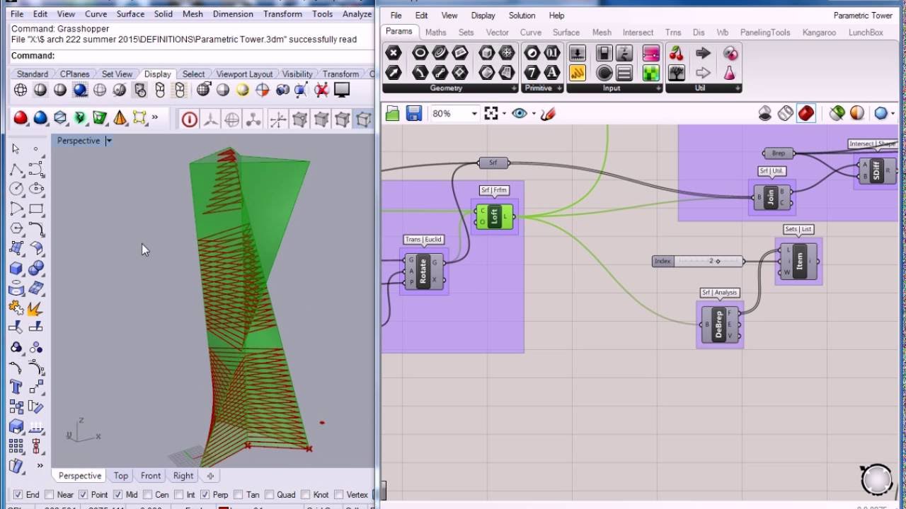The width and height of the screenshot is (906, 509).
Task: Click the cherries Cluster icon in Util
Action: click(677, 53)
